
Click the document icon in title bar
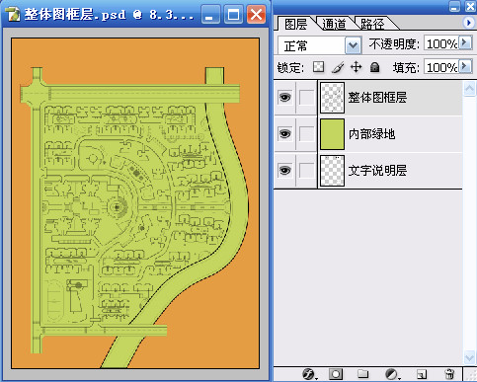click(13, 15)
